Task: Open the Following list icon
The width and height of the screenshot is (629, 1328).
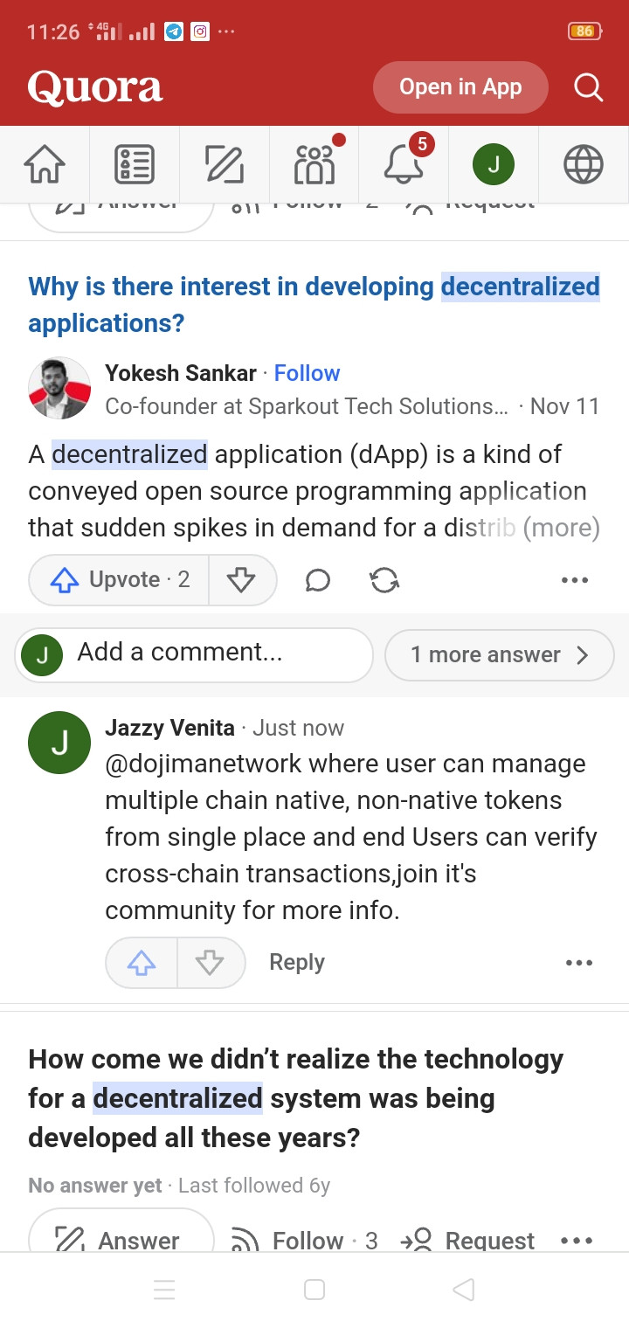Action: (x=135, y=164)
